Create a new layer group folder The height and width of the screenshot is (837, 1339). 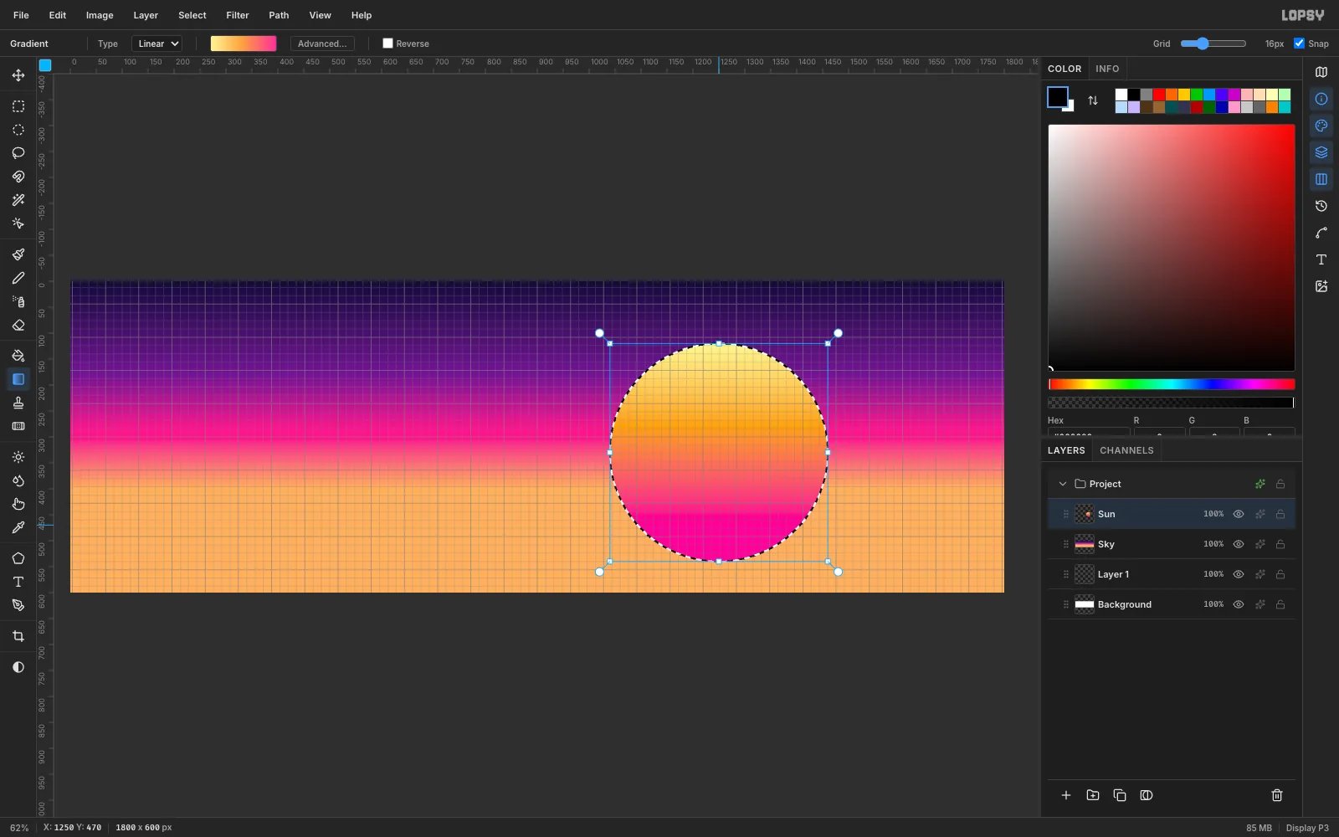tap(1093, 795)
